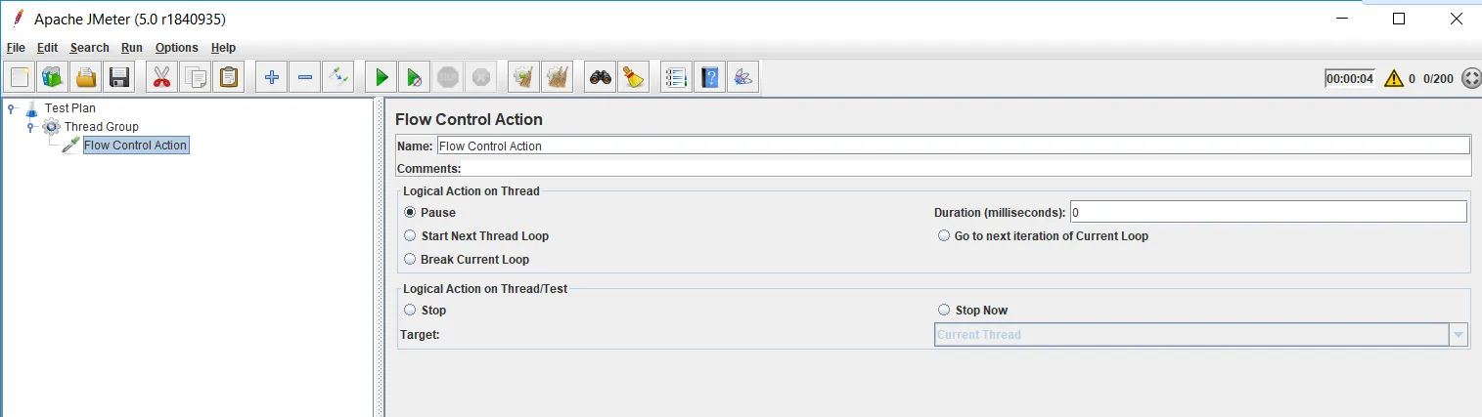The image size is (1482, 417).
Task: Click the Test Plan beaker icon
Action: 31,107
